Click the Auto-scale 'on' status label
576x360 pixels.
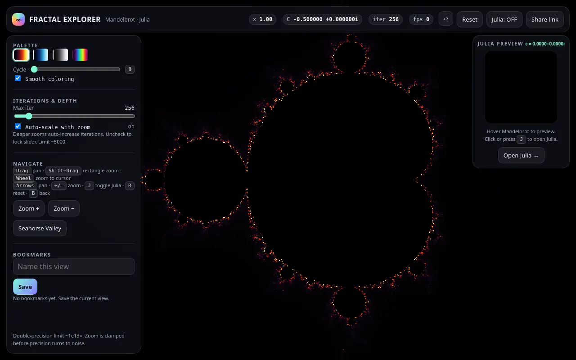[131, 126]
